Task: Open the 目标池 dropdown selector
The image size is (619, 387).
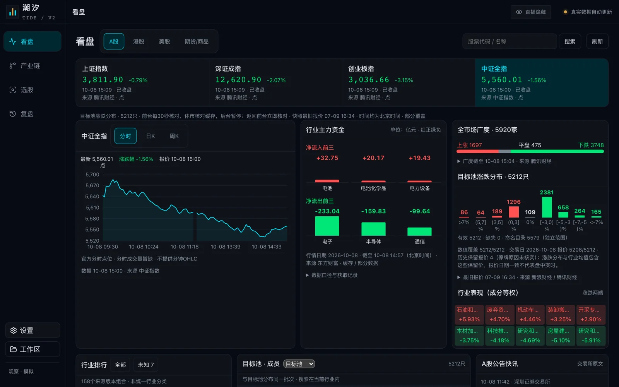Action: (x=299, y=364)
